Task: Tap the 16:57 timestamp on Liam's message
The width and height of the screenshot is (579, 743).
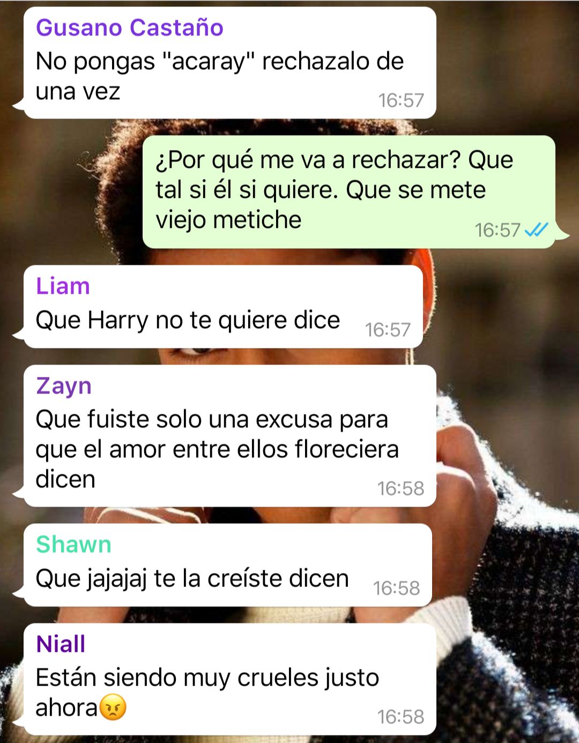Action: [x=388, y=330]
